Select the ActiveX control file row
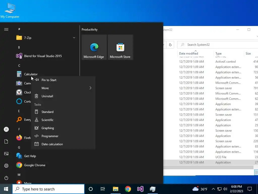258x194 pixels. click(211, 62)
